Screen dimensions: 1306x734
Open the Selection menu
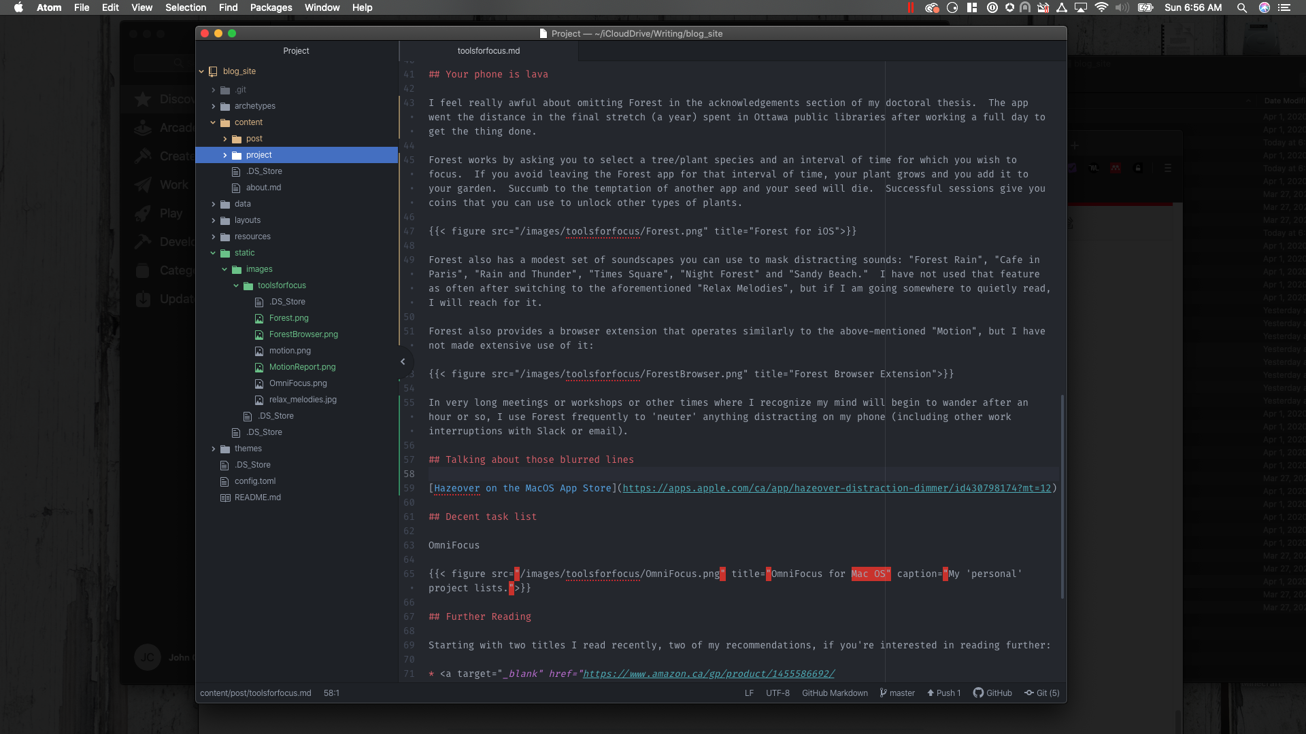186,7
